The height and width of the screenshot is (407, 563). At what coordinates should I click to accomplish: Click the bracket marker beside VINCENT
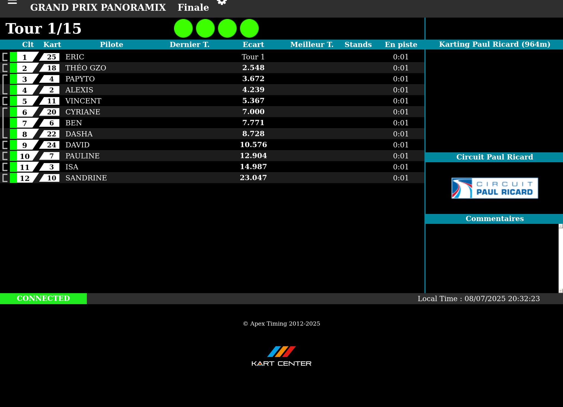(5, 101)
